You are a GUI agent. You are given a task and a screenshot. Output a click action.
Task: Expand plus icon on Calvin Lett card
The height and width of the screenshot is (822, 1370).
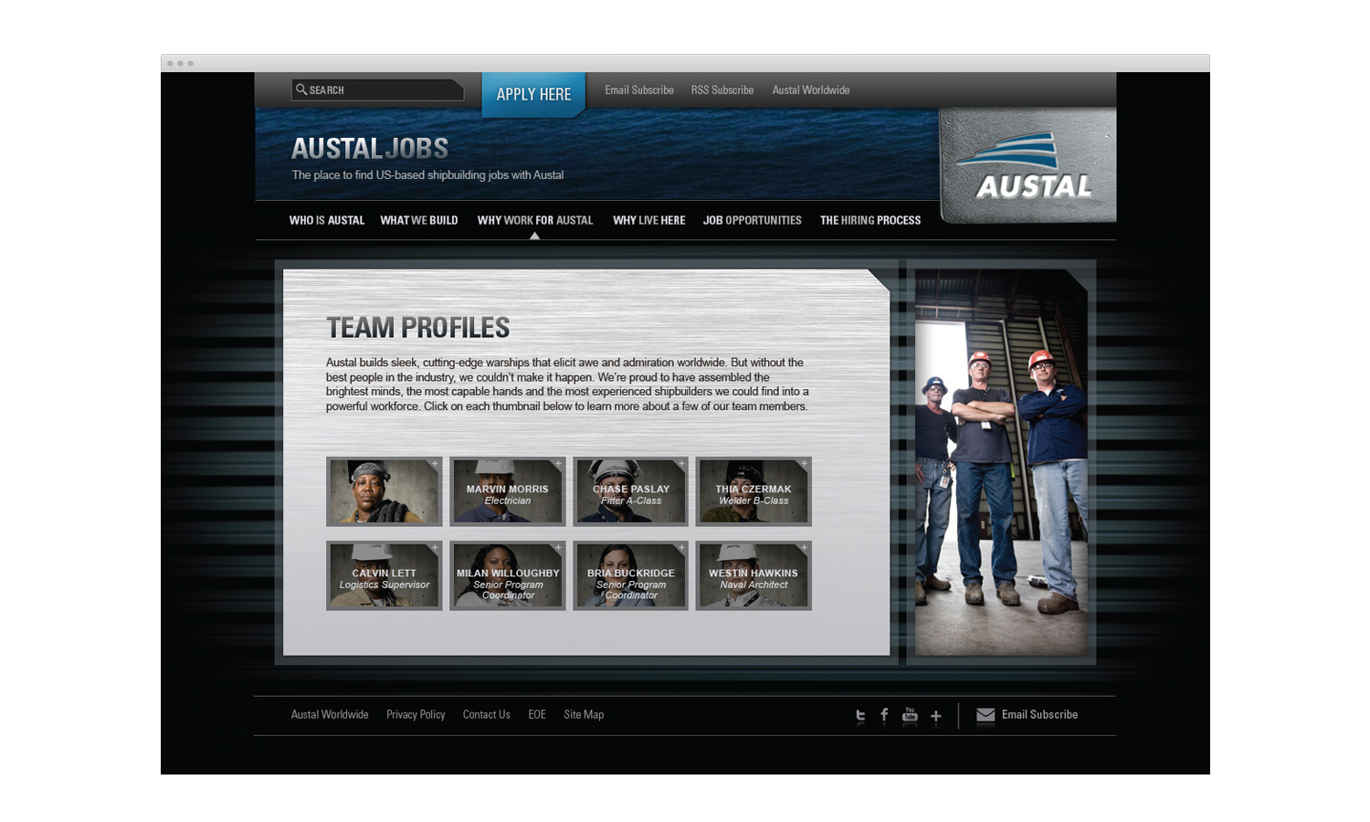pos(435,548)
